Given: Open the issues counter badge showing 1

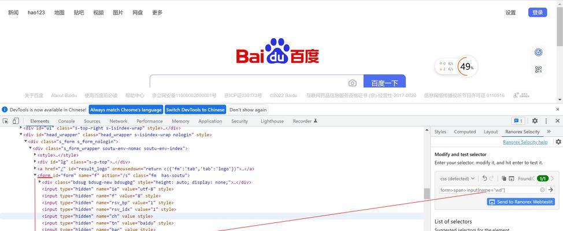Looking at the screenshot, I should point(518,121).
